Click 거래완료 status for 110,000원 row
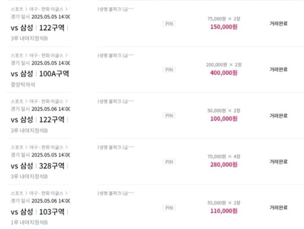The width and height of the screenshot is (304, 229). (x=278, y=208)
